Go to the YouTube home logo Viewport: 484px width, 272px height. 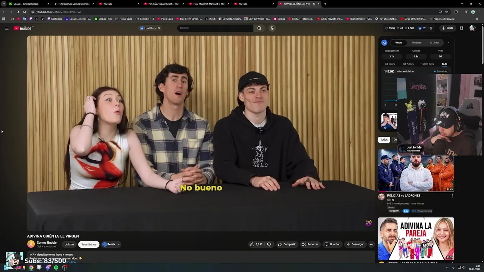point(23,28)
